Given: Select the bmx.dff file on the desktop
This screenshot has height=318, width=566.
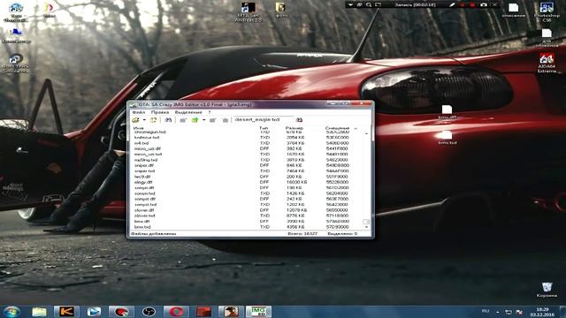Looking at the screenshot, I should (x=447, y=112).
